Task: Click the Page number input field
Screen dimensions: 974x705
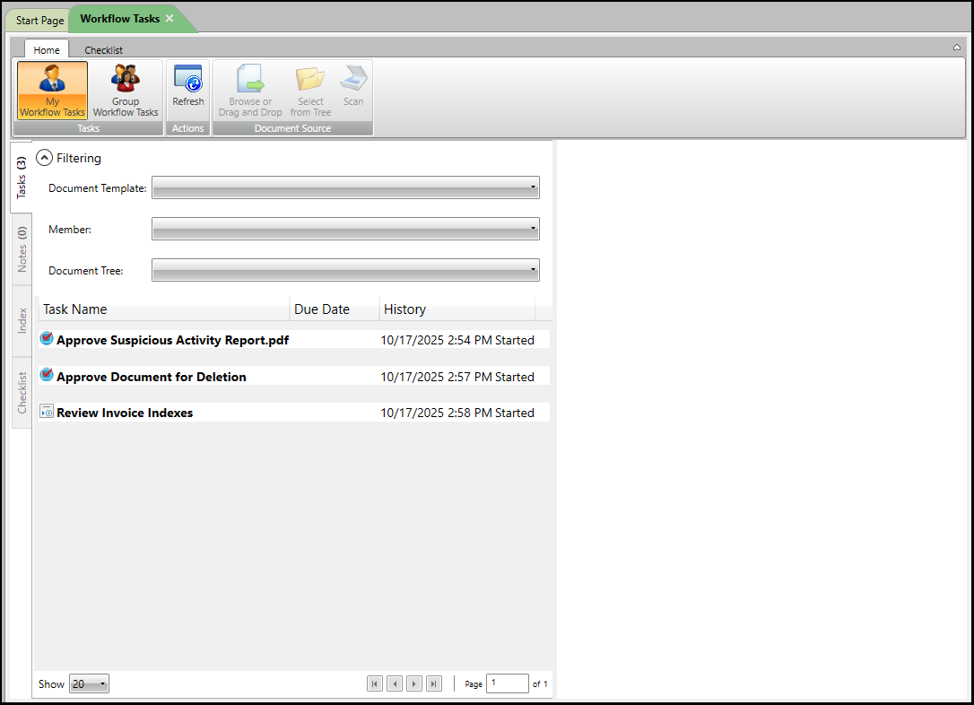Action: pyautogui.click(x=508, y=683)
